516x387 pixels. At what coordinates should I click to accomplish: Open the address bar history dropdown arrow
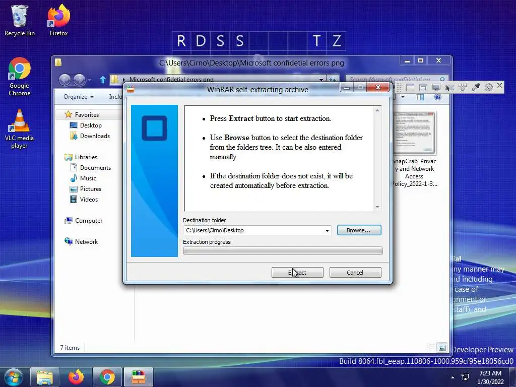click(321, 80)
